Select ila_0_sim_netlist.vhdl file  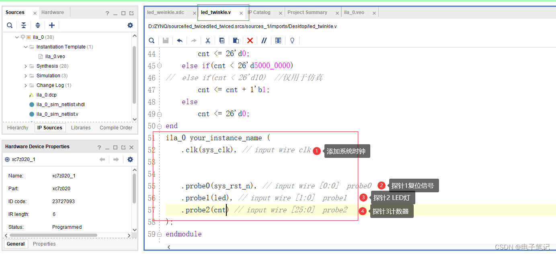[x=61, y=105]
